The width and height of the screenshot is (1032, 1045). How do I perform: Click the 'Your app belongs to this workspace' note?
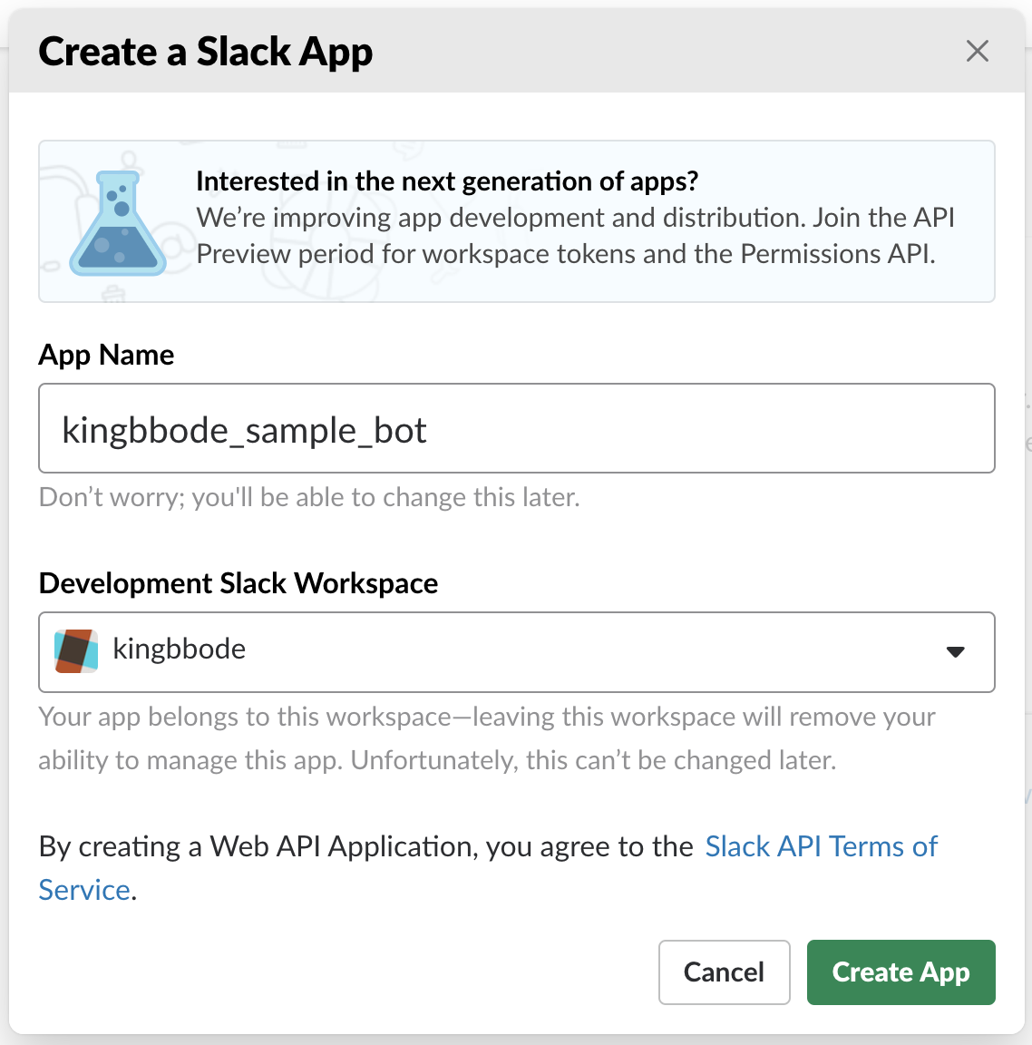click(487, 738)
